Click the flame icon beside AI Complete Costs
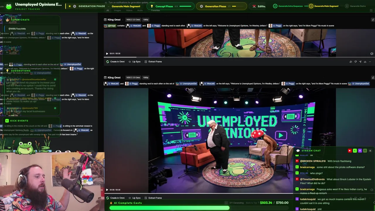This screenshot has width=375, height=211. coord(111,203)
